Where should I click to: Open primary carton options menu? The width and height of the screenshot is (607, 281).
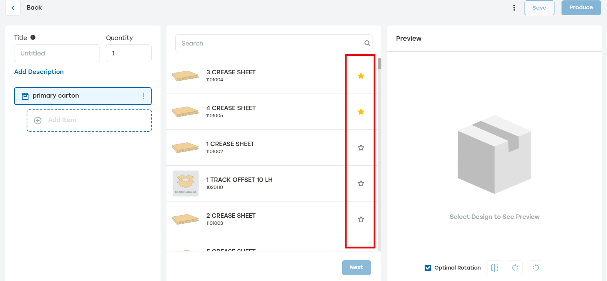(x=144, y=96)
